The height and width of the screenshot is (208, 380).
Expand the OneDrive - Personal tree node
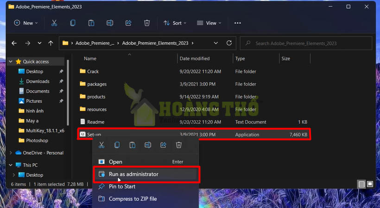11,153
